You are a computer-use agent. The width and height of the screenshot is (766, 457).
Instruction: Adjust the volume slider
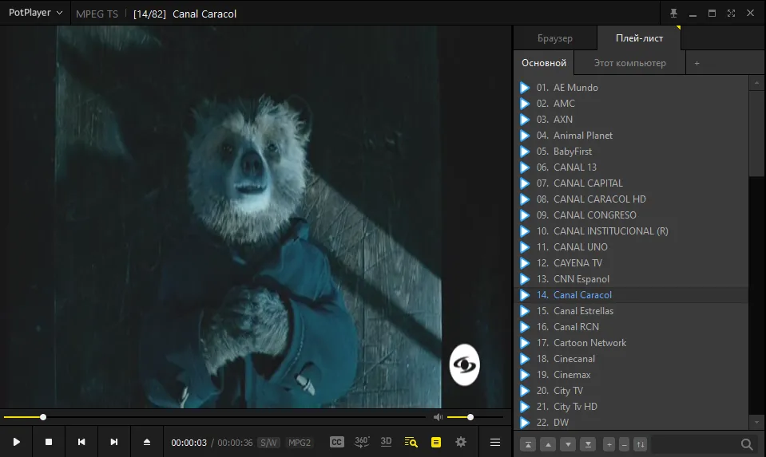(474, 417)
